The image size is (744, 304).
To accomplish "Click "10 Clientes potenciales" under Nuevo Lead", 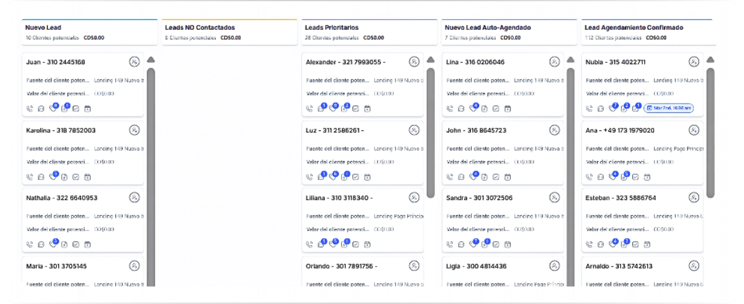I will [52, 37].
